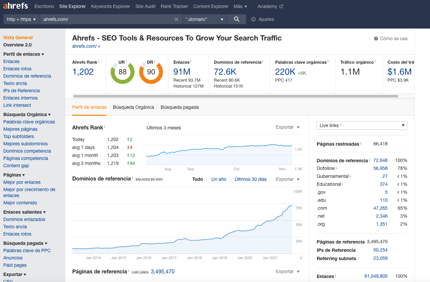The height and width of the screenshot is (282, 430).
Task: Click the info icon next to Ahrefs Rank metric
Action: point(99,61)
